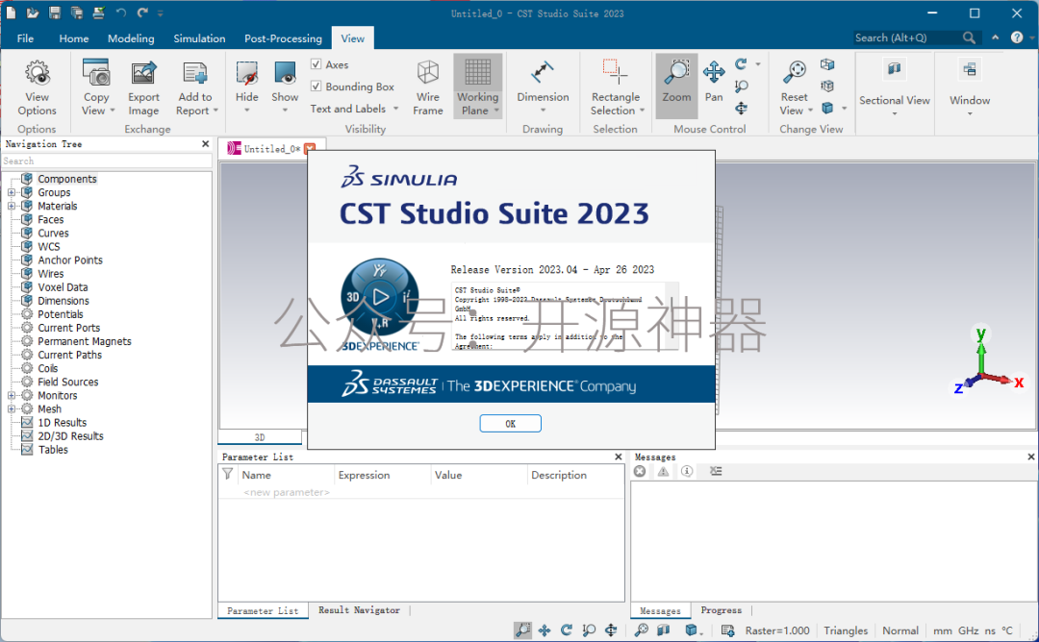Close the Messages panel
The height and width of the screenshot is (642, 1039).
(1031, 457)
